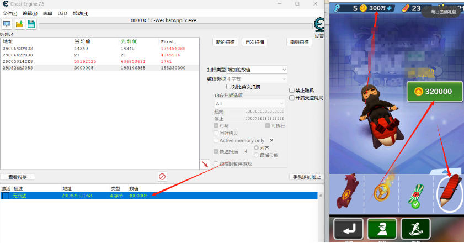Image resolution: width=464 pixels, height=243 pixels.
Task: Toggle the executable memory checkbox
Action: coord(268,126)
